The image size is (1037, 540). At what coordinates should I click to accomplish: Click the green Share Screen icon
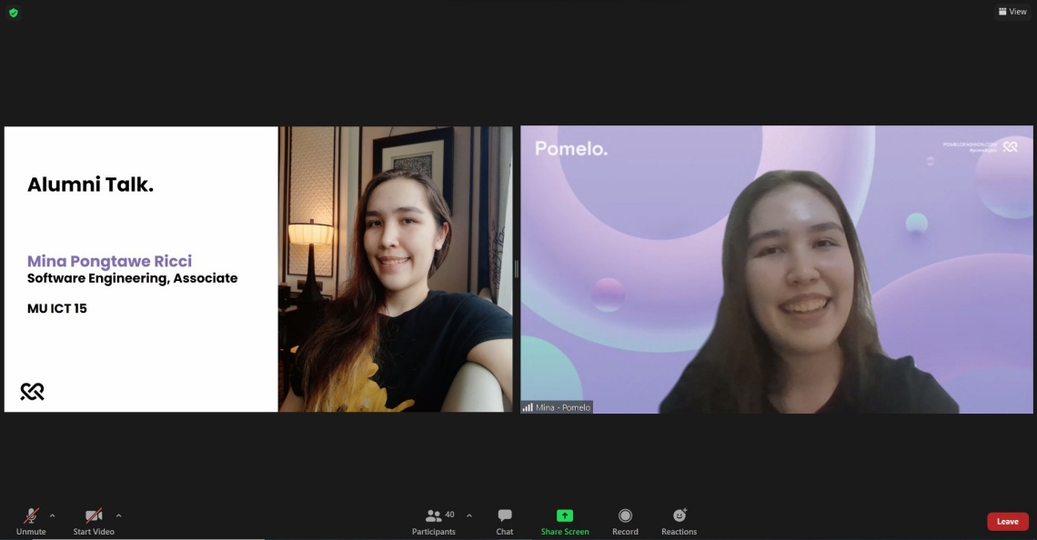point(565,515)
